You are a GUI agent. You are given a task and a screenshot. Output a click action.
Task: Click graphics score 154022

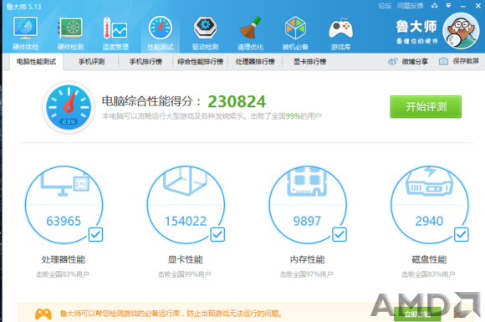pyautogui.click(x=186, y=221)
